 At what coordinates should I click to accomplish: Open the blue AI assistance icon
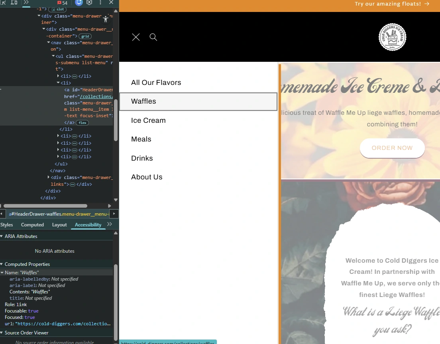pos(79,2)
